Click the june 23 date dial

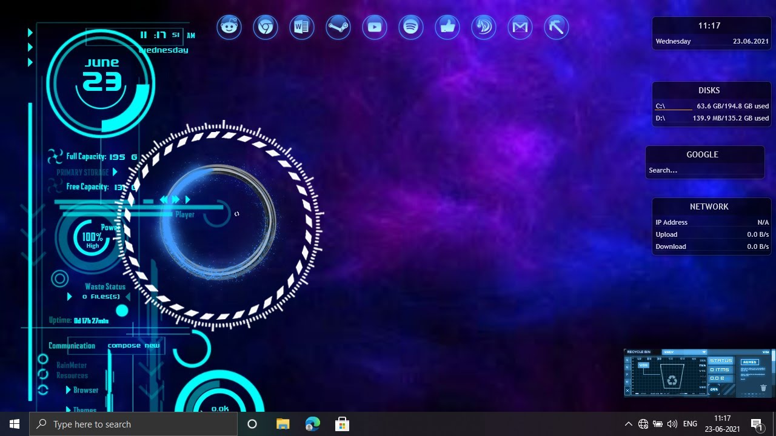tap(101, 83)
